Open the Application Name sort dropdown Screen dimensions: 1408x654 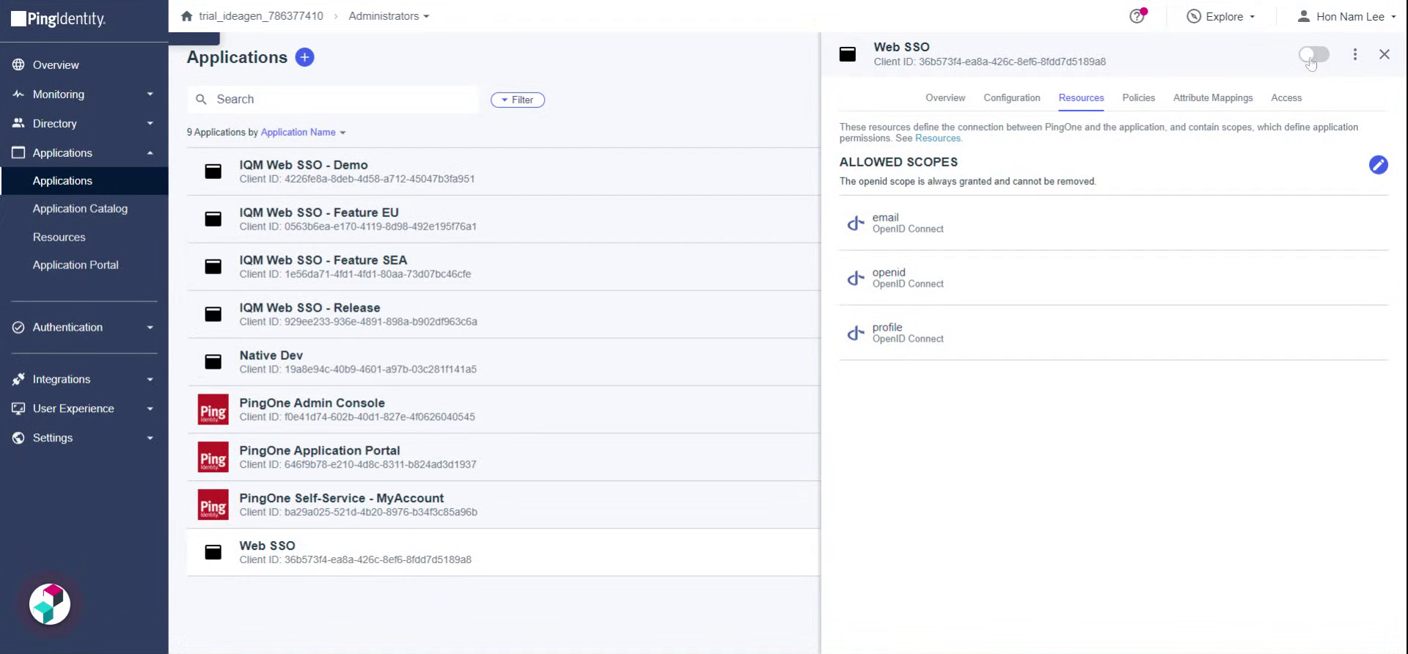tap(303, 132)
